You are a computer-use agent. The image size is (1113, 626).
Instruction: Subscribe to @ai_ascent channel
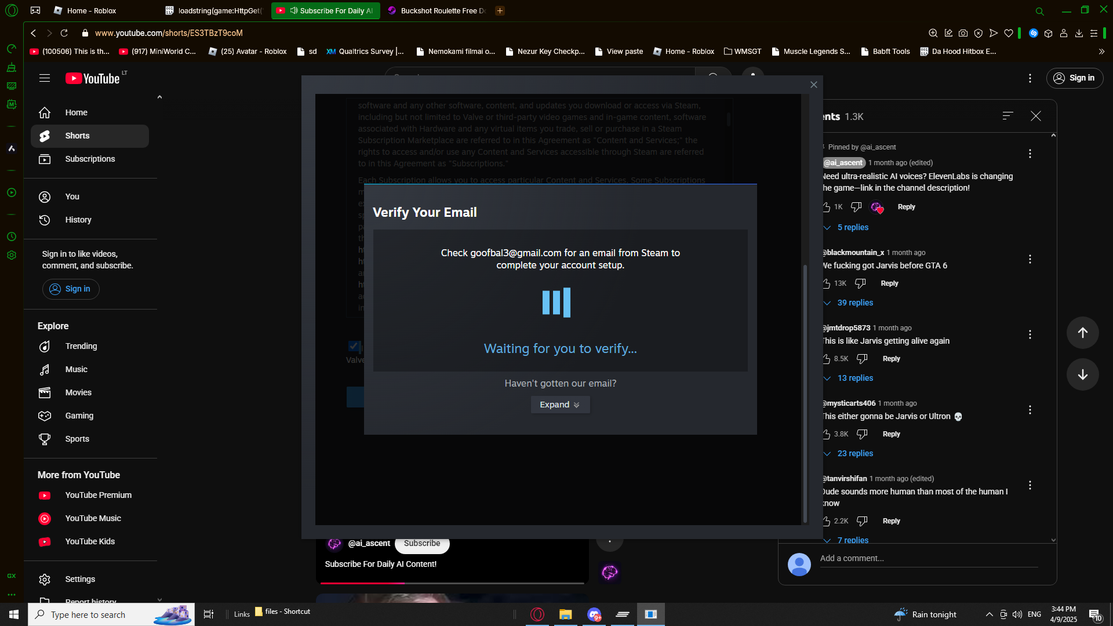(422, 544)
